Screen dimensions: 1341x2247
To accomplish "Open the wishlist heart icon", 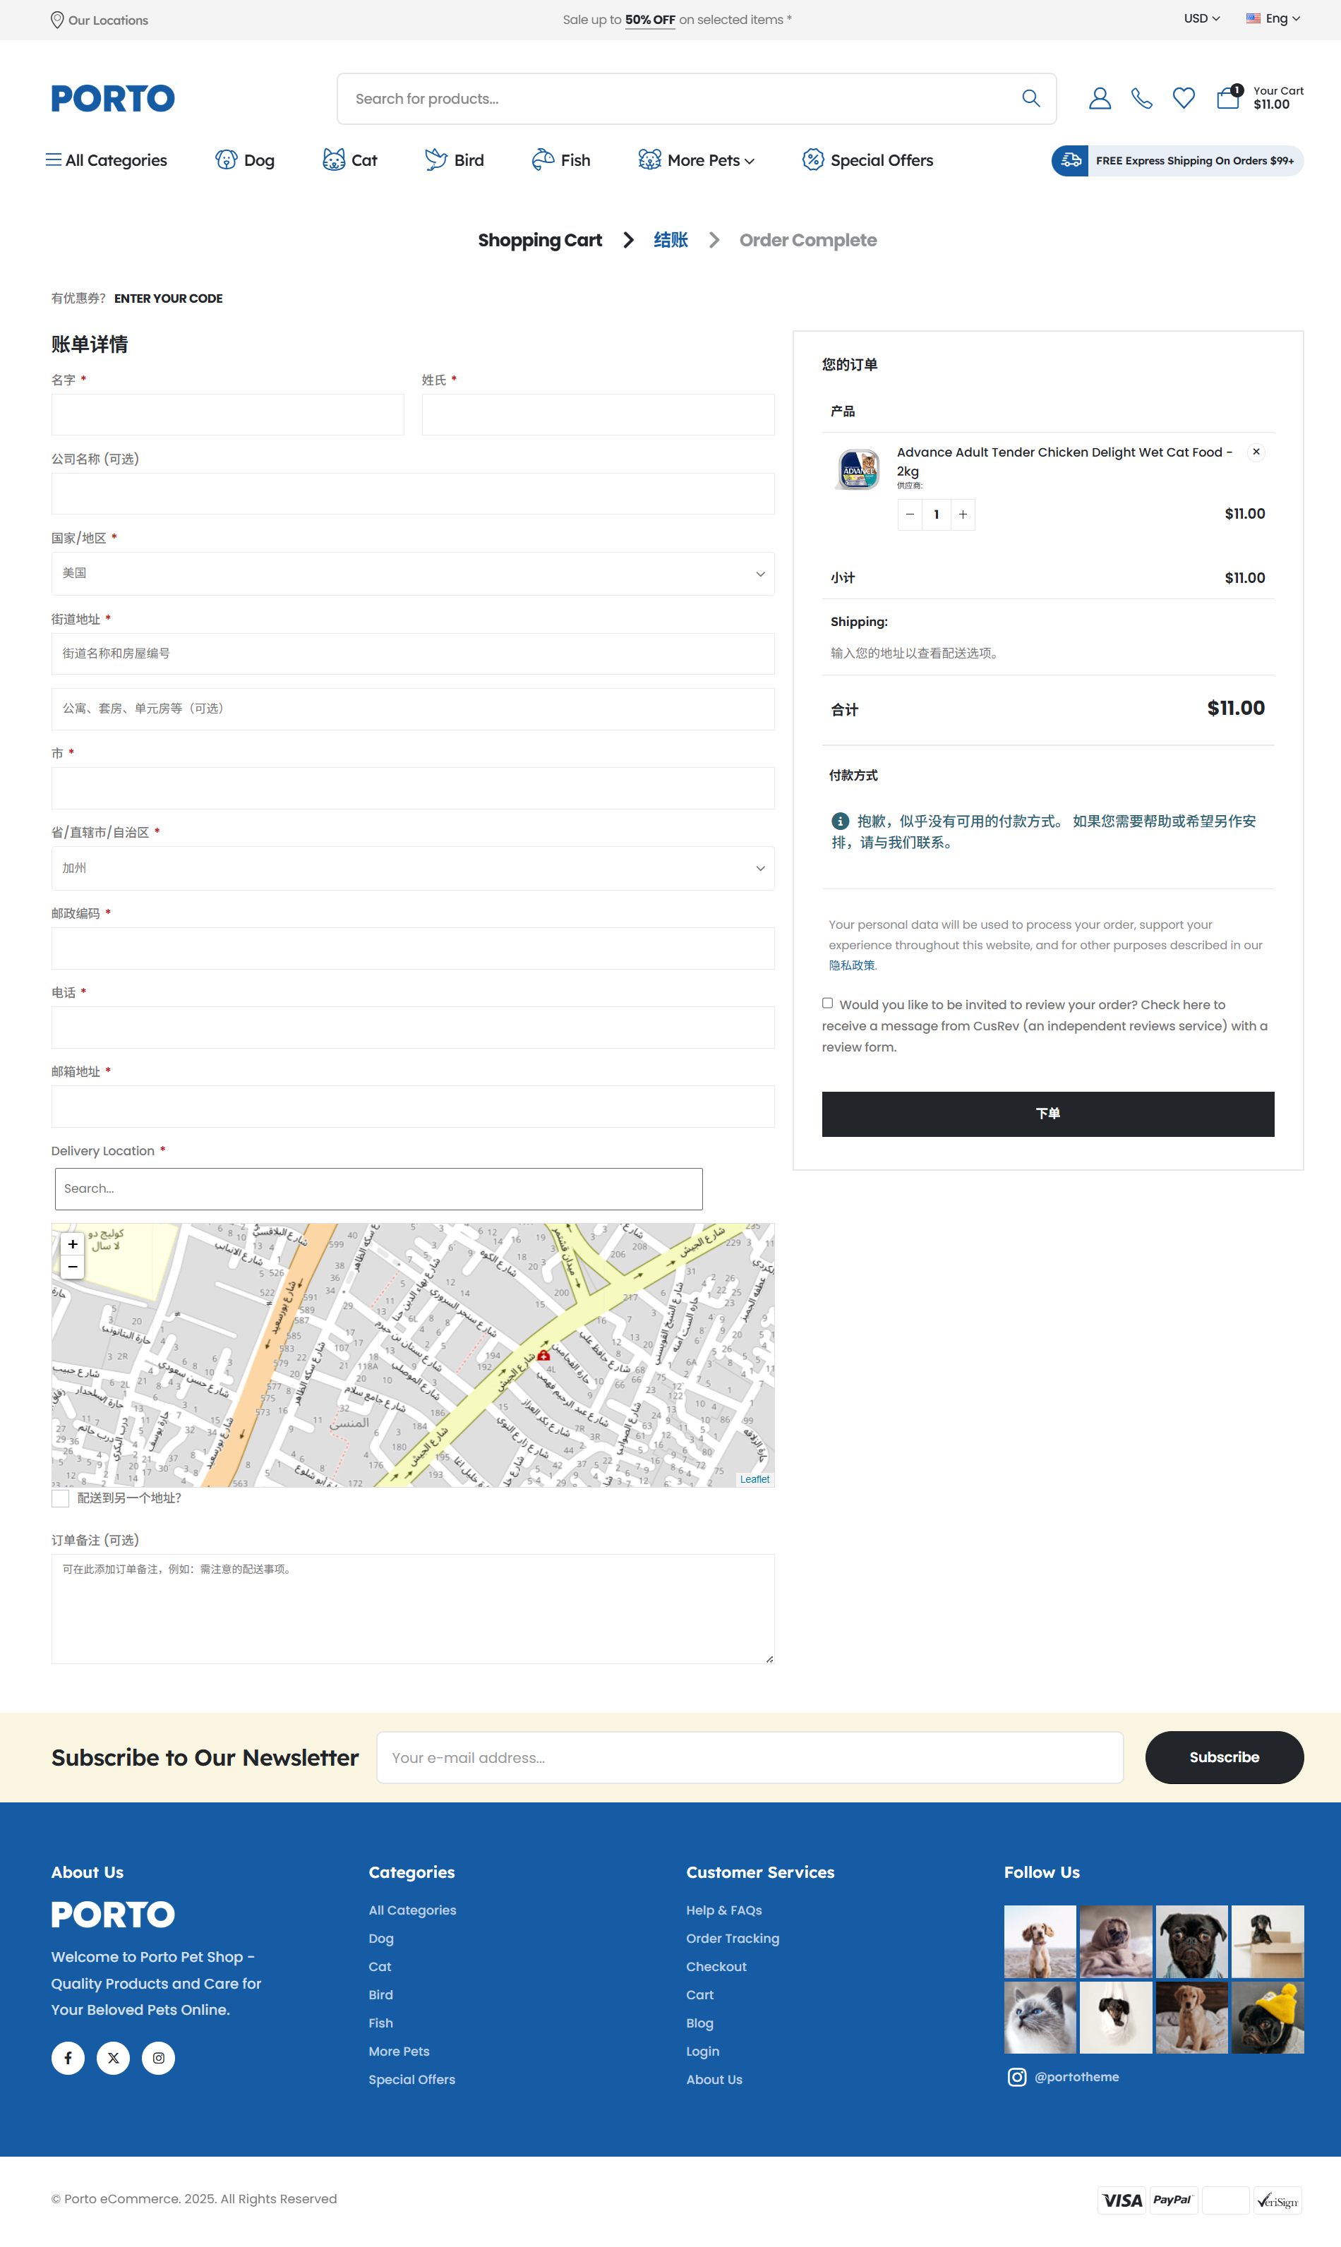I will 1183,99.
